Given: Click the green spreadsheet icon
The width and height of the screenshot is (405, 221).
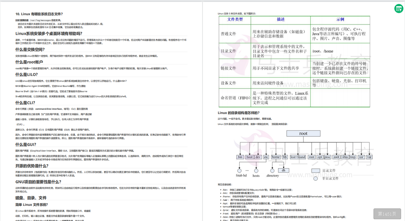Looking at the screenshot, I should tap(399, 9).
